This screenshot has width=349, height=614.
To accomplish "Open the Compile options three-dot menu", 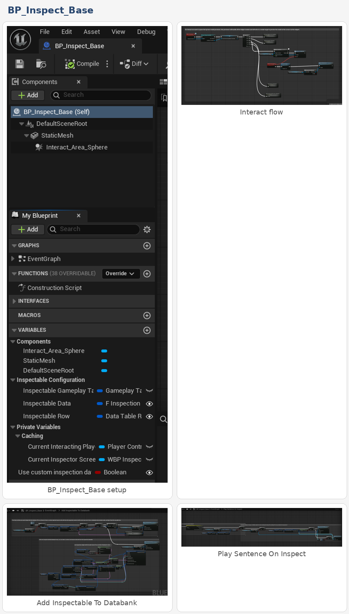I will [x=107, y=64].
